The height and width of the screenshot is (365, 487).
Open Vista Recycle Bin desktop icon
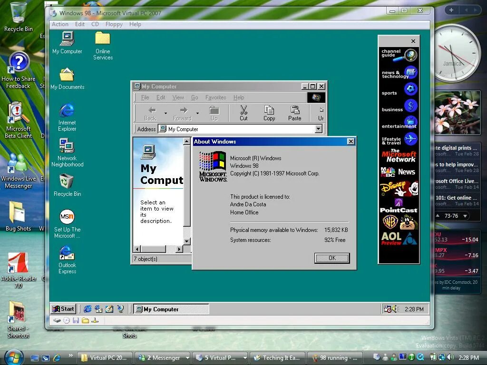(19, 17)
